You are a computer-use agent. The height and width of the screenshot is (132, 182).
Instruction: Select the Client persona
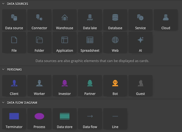14,86
